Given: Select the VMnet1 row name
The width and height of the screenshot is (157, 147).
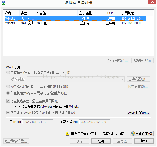Looking at the screenshot, I should [x=10, y=19].
